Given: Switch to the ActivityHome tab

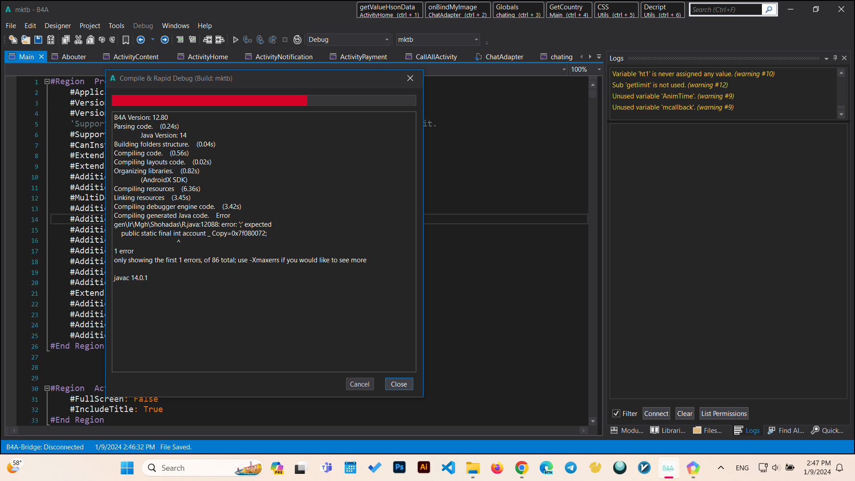Looking at the screenshot, I should coord(208,57).
